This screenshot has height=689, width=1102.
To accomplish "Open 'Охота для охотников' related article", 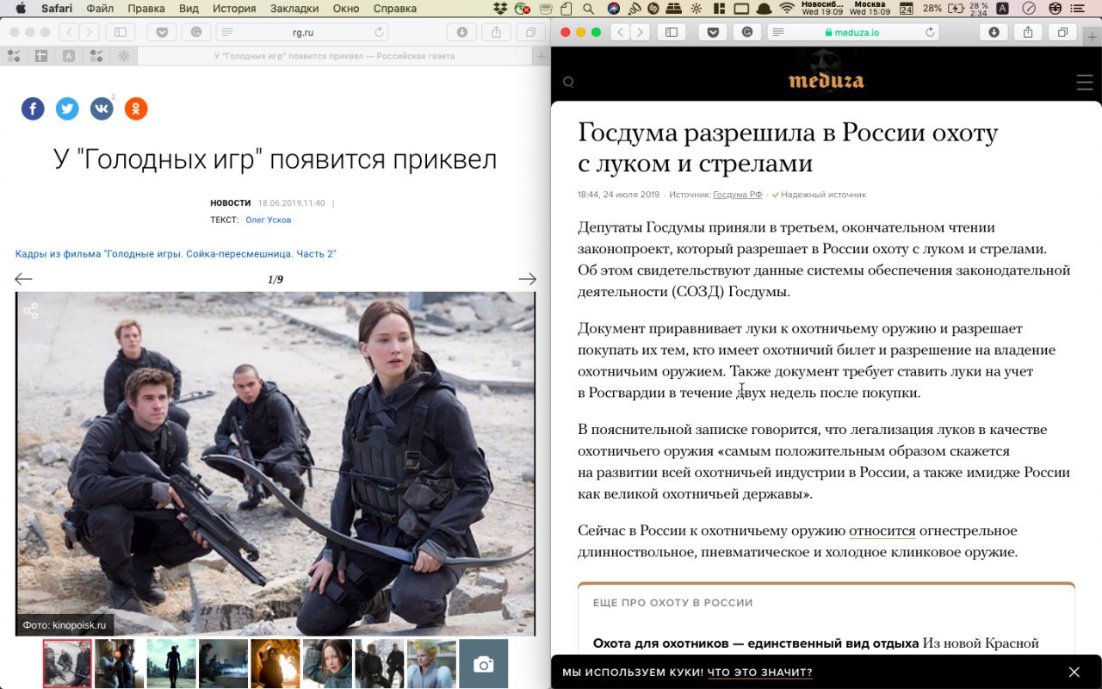I will click(756, 643).
